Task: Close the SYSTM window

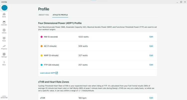Action: click(185, 2)
